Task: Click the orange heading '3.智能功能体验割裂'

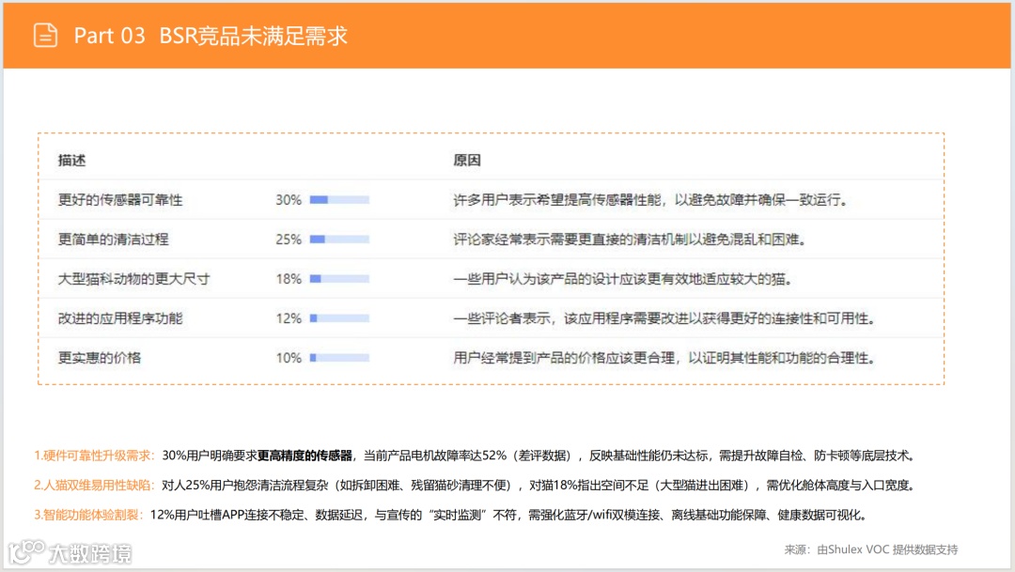Action: (88, 515)
